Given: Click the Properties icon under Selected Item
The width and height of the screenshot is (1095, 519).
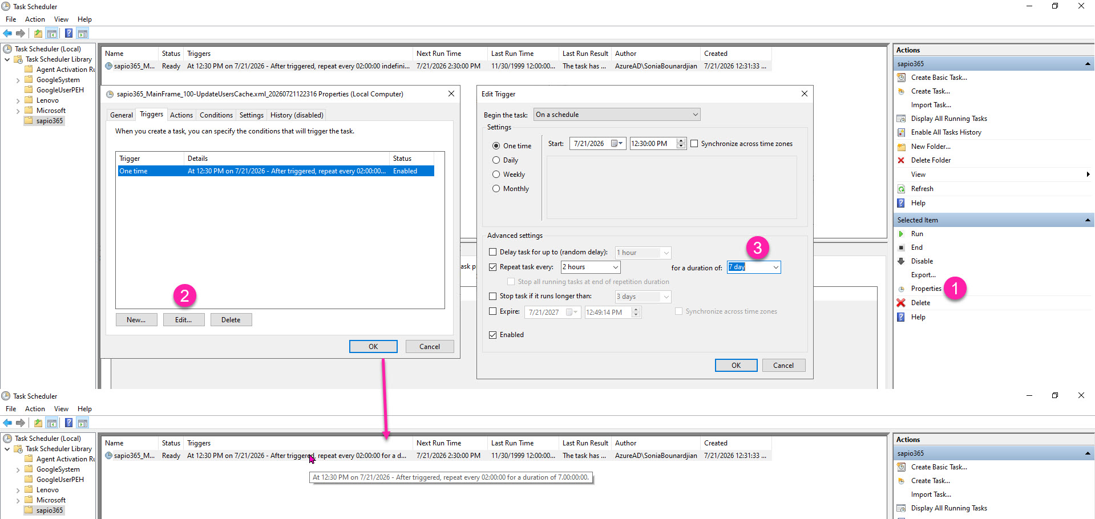Looking at the screenshot, I should pyautogui.click(x=902, y=289).
